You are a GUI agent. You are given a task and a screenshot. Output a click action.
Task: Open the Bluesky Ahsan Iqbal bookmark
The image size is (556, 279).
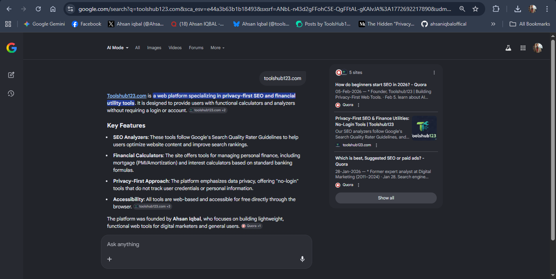(x=261, y=24)
